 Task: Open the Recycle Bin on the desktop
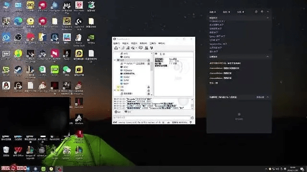click(x=6, y=152)
